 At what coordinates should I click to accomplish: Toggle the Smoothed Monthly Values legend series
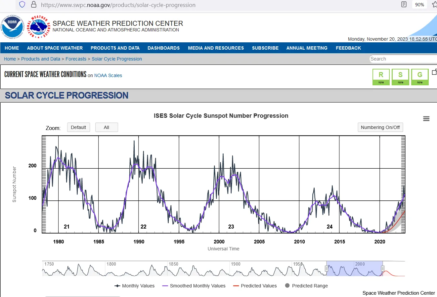pos(194,286)
